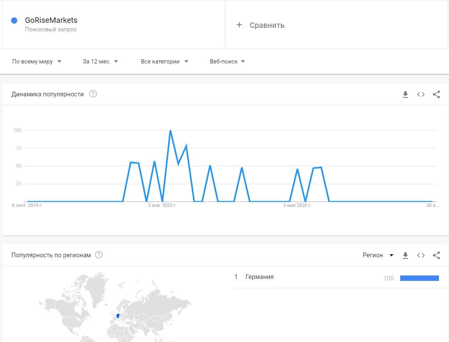This screenshot has width=449, height=342.
Task: Click the plus icon beside Сравнить
Action: [239, 25]
